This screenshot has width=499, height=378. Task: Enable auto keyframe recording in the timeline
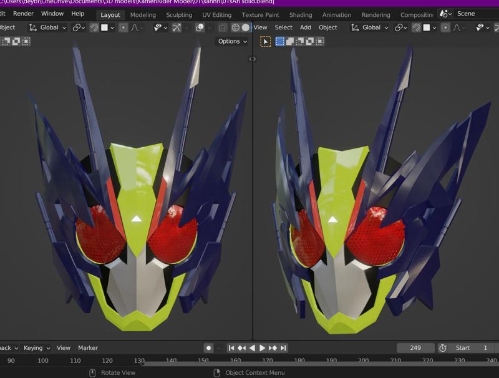point(208,347)
